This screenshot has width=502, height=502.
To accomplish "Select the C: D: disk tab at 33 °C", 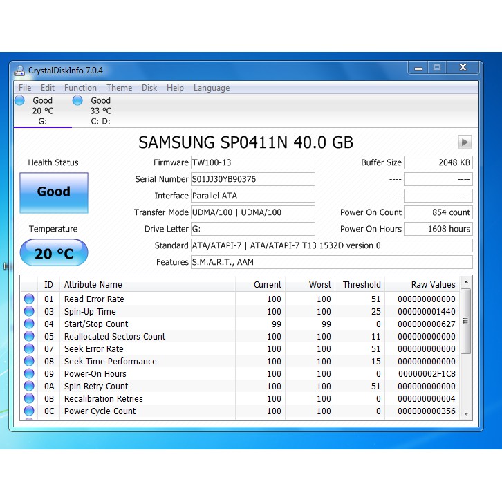I will (100, 111).
